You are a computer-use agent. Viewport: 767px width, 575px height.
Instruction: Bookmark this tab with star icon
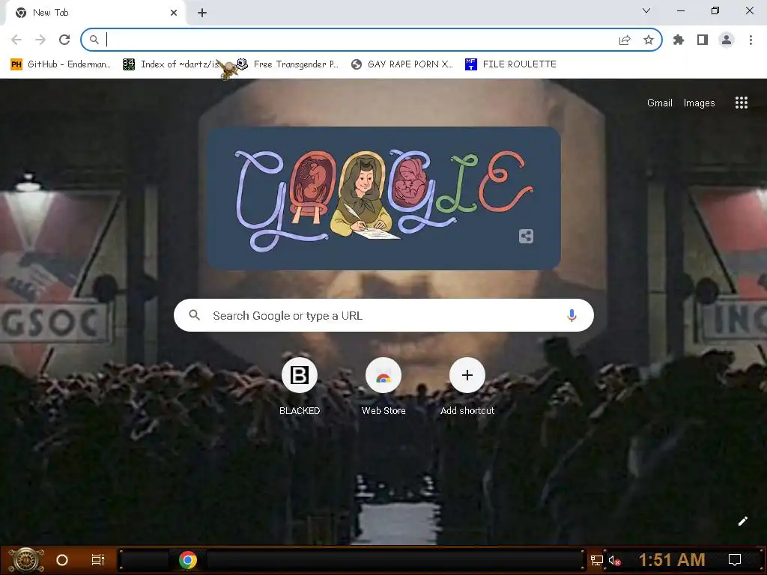coord(649,40)
